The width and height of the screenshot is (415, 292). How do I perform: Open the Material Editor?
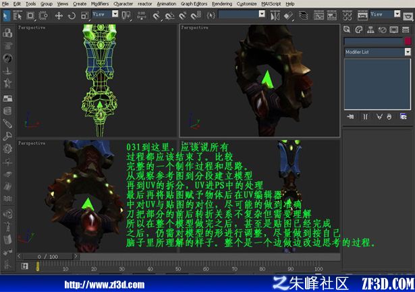coord(347,16)
